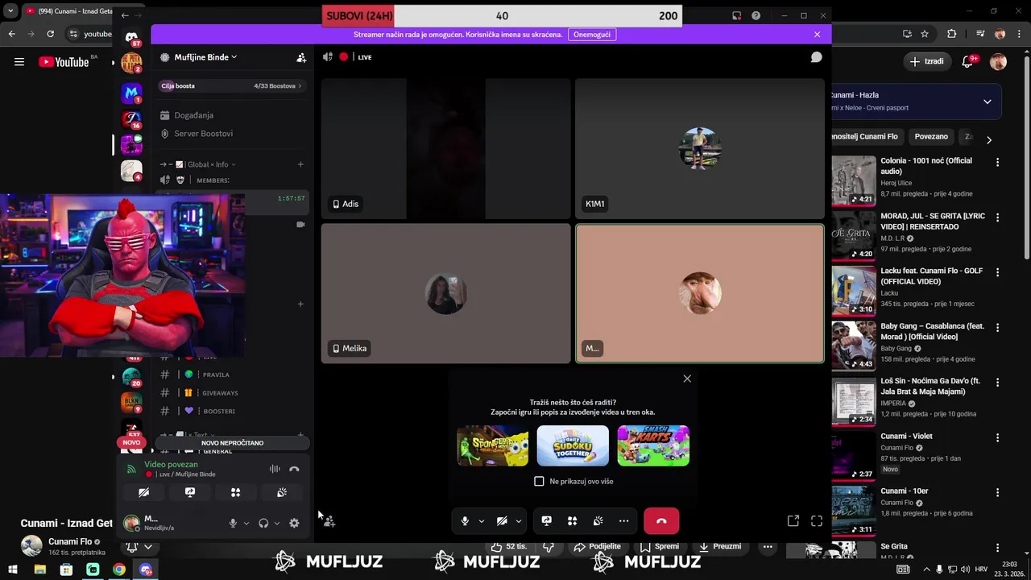Tick the 'Ne prikazuj ovo više' checkbox
1031x580 pixels.
click(x=539, y=481)
